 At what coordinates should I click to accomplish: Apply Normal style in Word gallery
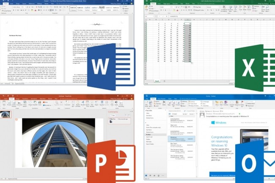73,8
